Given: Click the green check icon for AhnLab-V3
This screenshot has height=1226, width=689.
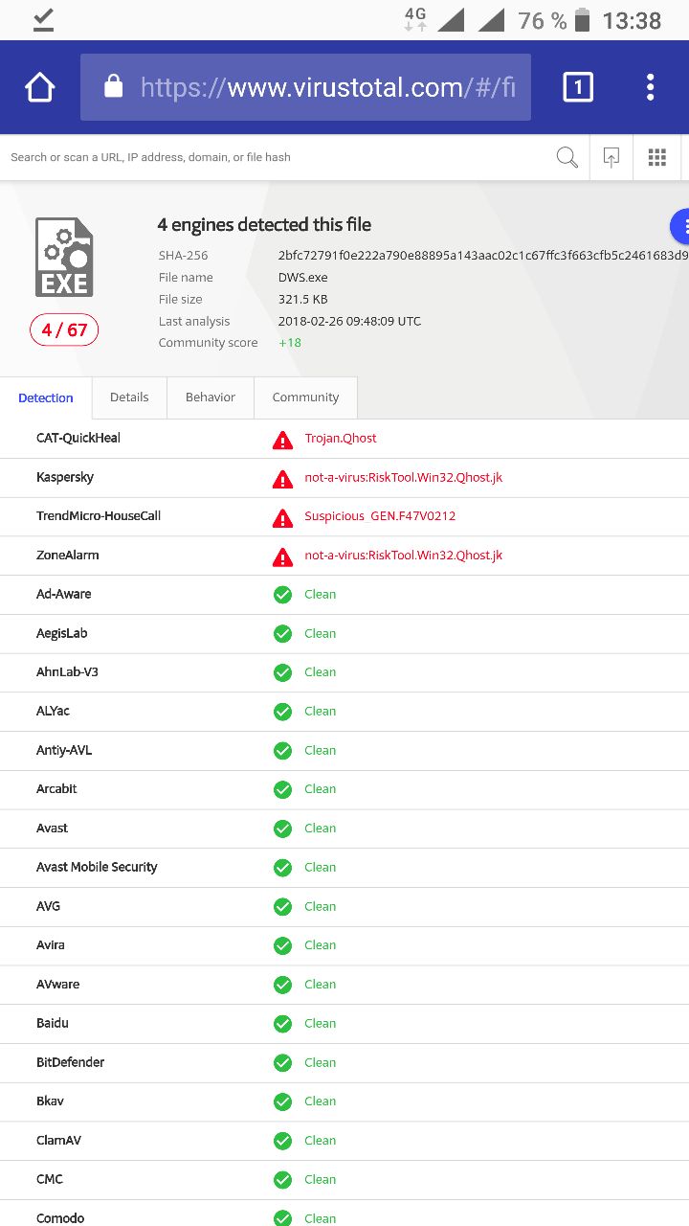Looking at the screenshot, I should (x=282, y=672).
